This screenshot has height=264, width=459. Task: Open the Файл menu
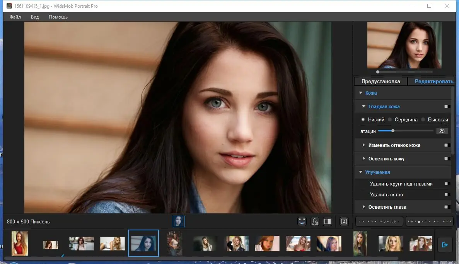click(x=15, y=17)
